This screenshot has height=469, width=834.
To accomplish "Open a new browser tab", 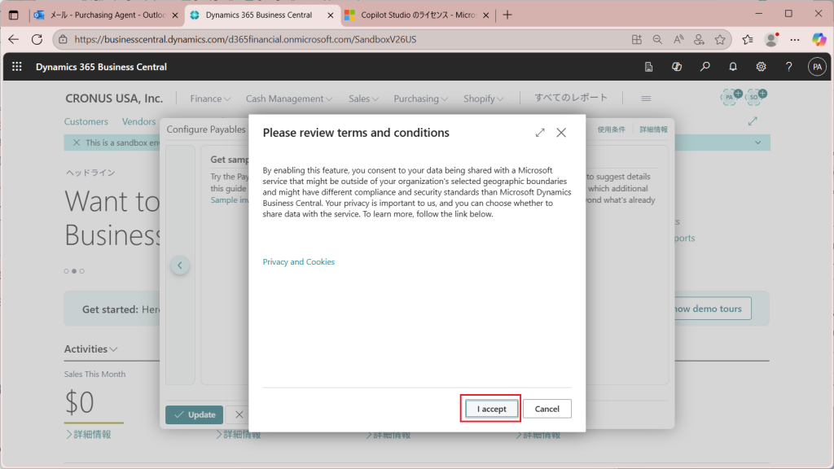I will 507,15.
